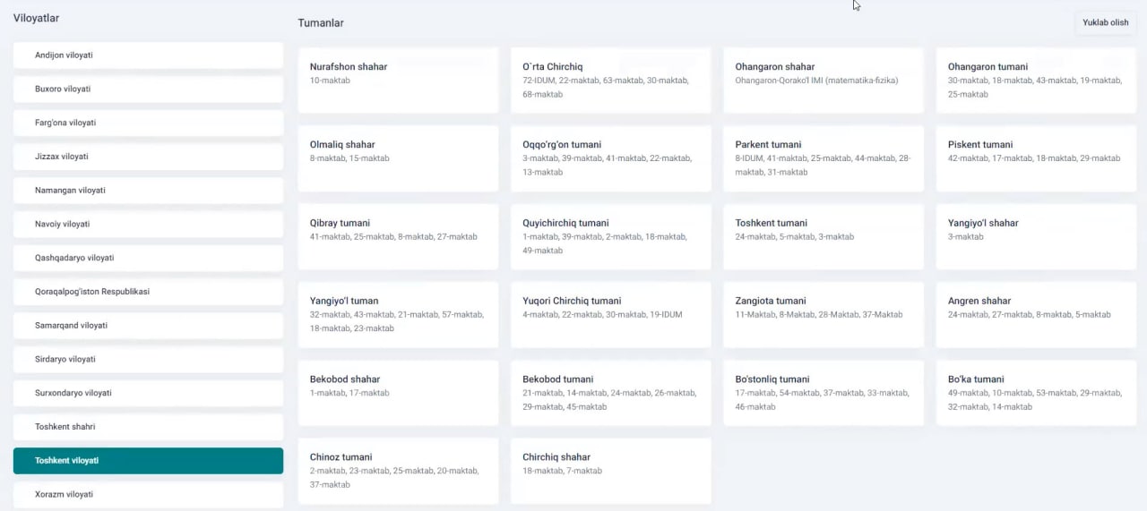Click '3-maktab' under Yangiyo'l shahar
This screenshot has height=511, width=1147.
pyautogui.click(x=966, y=237)
